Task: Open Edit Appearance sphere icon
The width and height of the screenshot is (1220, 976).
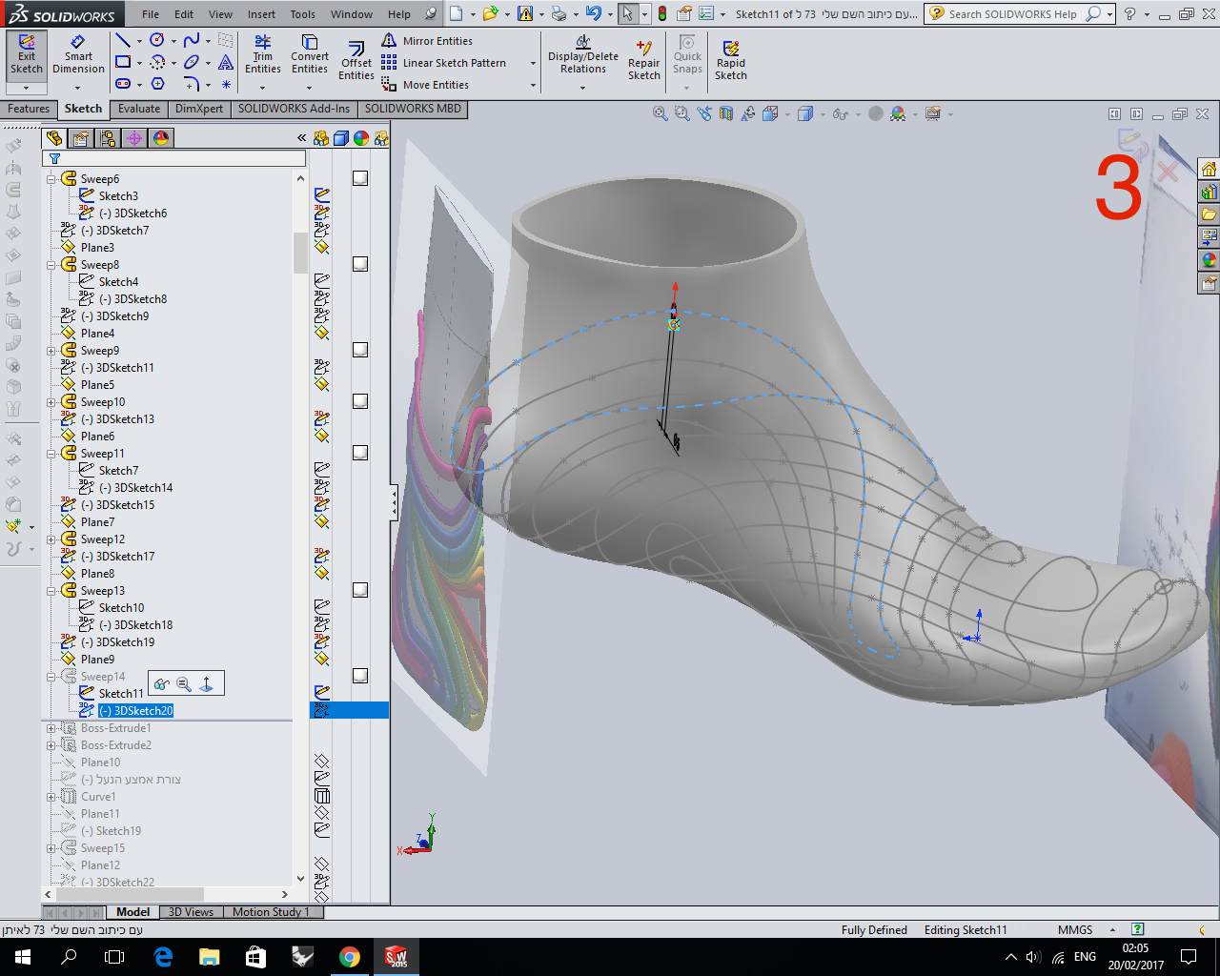Action: coord(898,113)
